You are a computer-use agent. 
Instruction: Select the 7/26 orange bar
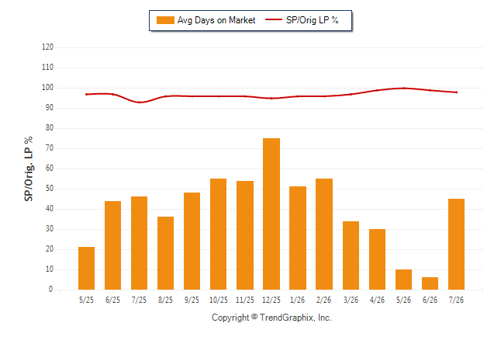tap(456, 244)
